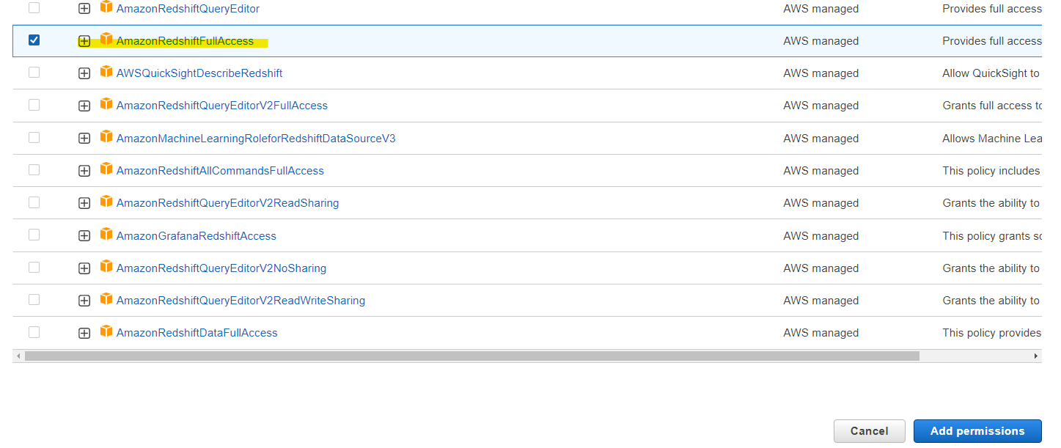1061x448 pixels.
Task: Expand AmazonMachineLearningRoleforRedshiftDataSourceV3 policy row
Action: click(84, 139)
